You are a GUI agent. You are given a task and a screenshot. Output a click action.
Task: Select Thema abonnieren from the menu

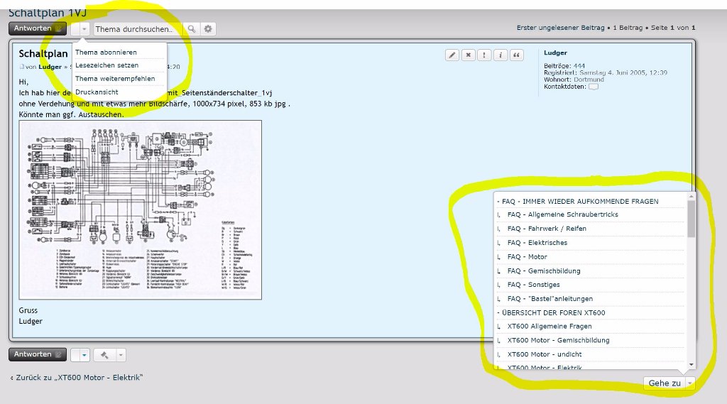click(x=106, y=52)
